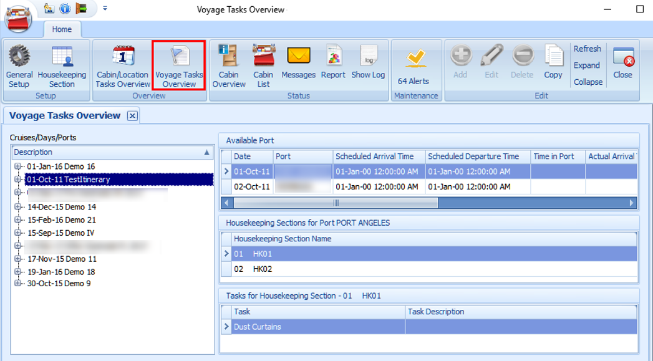Expand the 17-Nov-15 Demo 11 node

tap(17, 259)
